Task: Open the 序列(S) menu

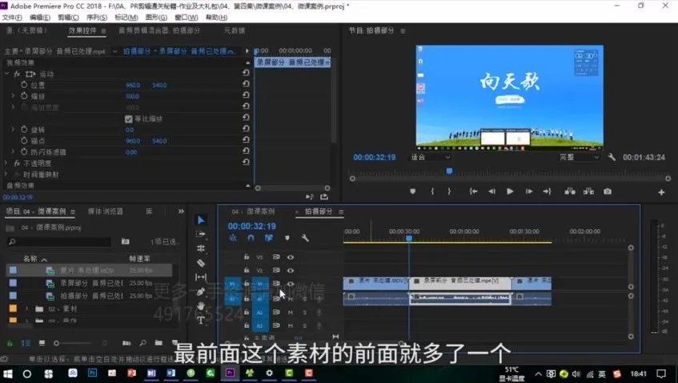Action: click(x=96, y=17)
